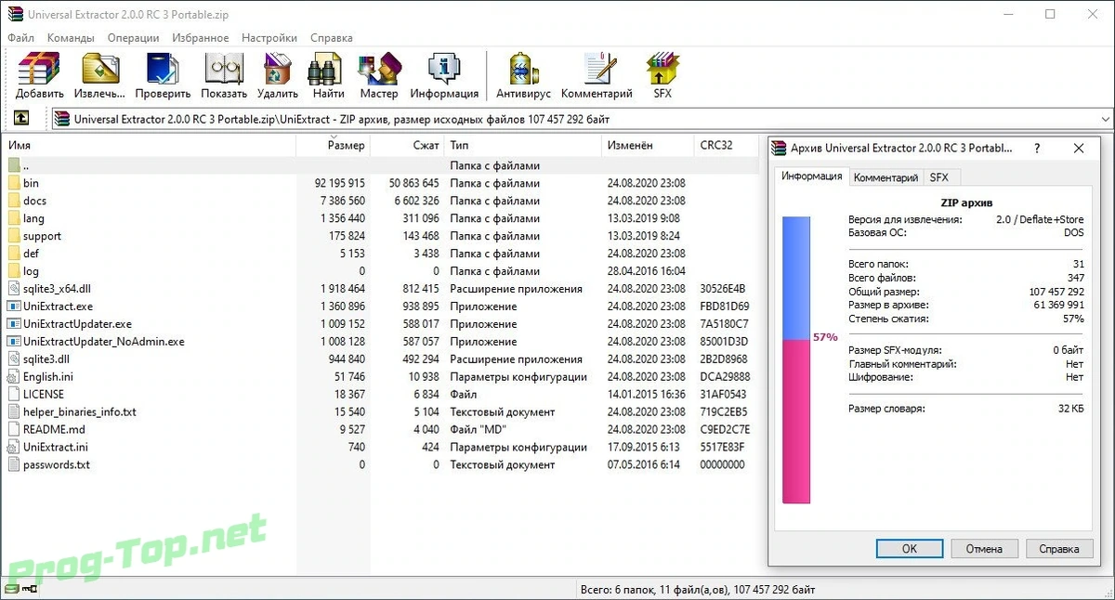Click the docs folder icon
Screen dimensions: 1115x600
(14, 201)
